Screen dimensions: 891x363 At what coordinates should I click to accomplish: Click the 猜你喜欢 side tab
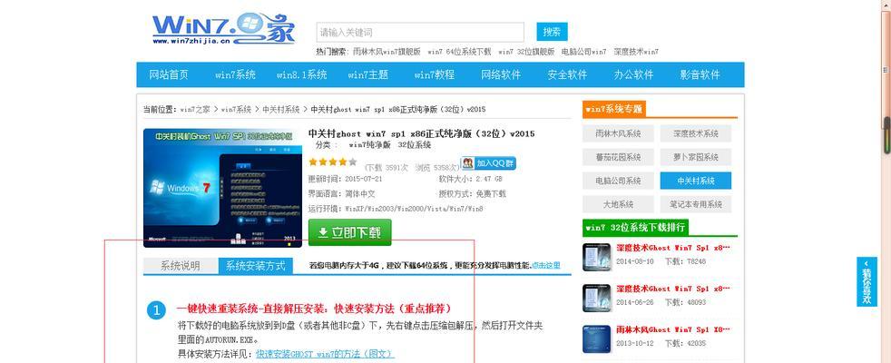[x=867, y=281]
